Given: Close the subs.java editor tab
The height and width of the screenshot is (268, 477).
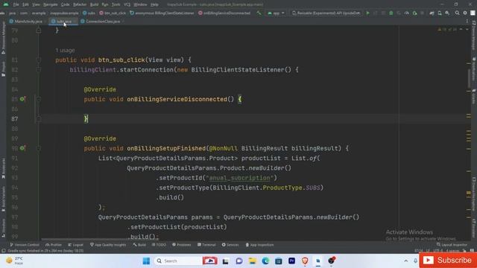Looking at the screenshot, I should pos(75,22).
